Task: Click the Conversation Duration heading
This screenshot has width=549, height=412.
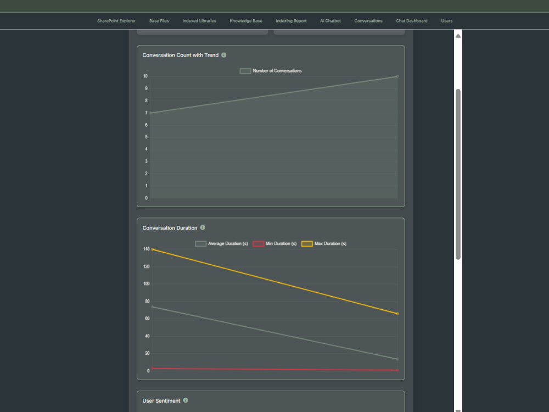Action: (x=170, y=228)
